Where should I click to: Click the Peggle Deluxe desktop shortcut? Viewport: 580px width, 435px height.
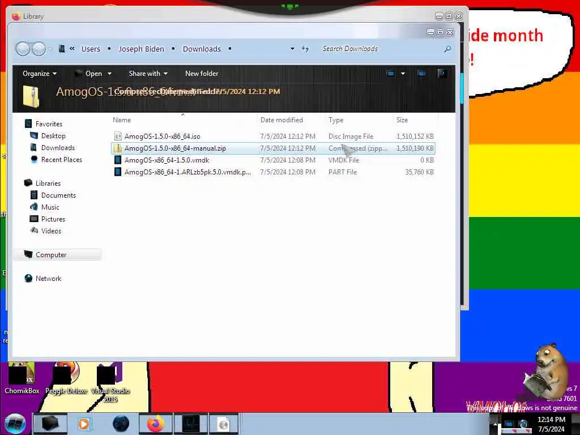pos(66,379)
